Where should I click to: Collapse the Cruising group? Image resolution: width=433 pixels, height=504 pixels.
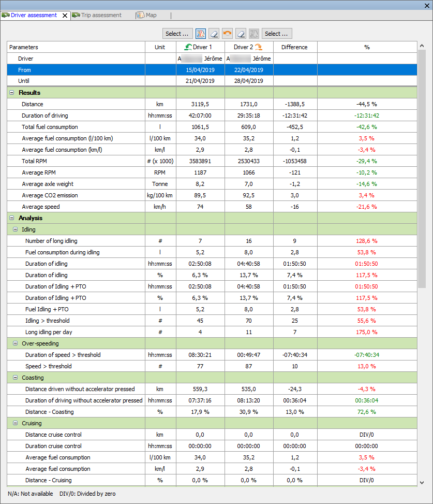15,423
